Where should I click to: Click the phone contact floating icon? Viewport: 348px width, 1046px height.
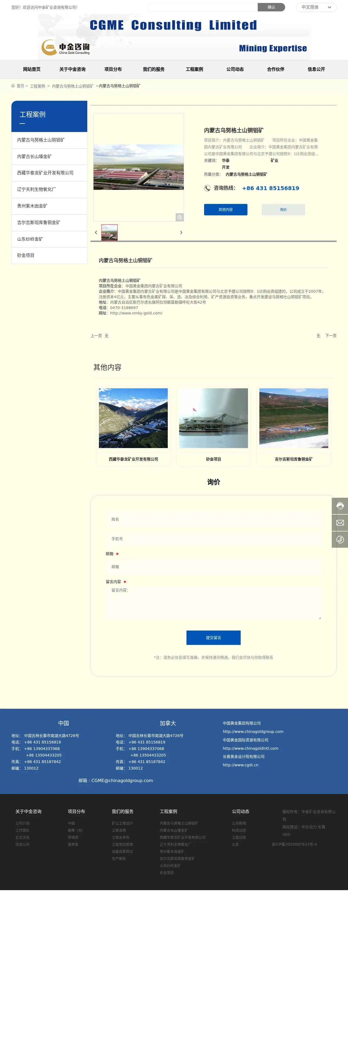click(x=340, y=540)
